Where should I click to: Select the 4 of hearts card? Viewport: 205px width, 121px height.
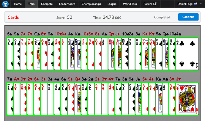[x=111, y=99]
